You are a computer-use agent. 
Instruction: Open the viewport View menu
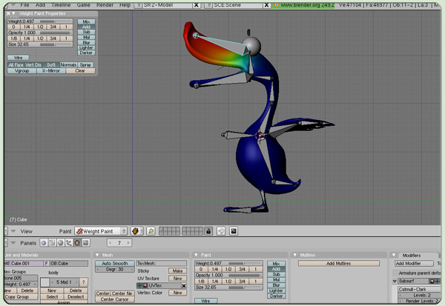[27, 231]
